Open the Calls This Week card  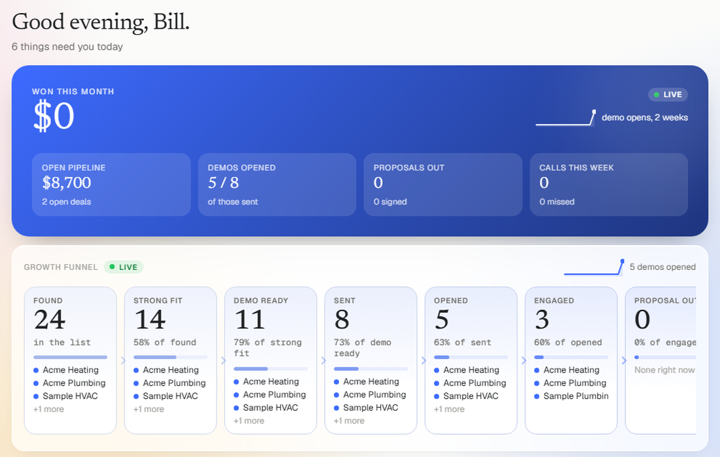point(609,184)
